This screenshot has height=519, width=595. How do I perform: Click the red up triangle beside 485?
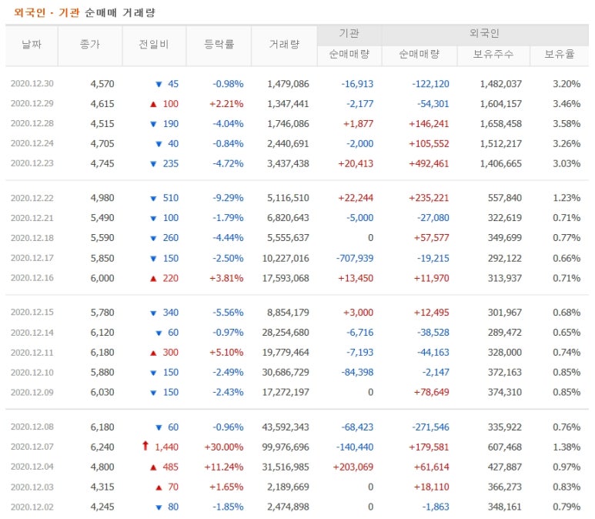153,467
